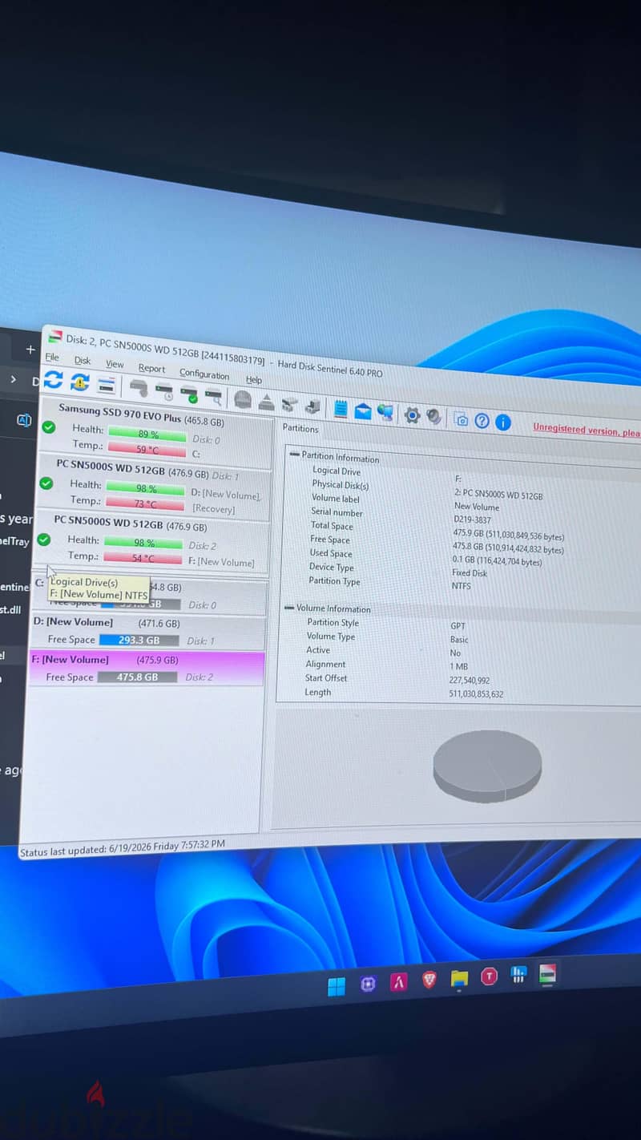The width and height of the screenshot is (641, 1140).
Task: Click the green health check icon for Samsung SSD
Action: click(48, 427)
